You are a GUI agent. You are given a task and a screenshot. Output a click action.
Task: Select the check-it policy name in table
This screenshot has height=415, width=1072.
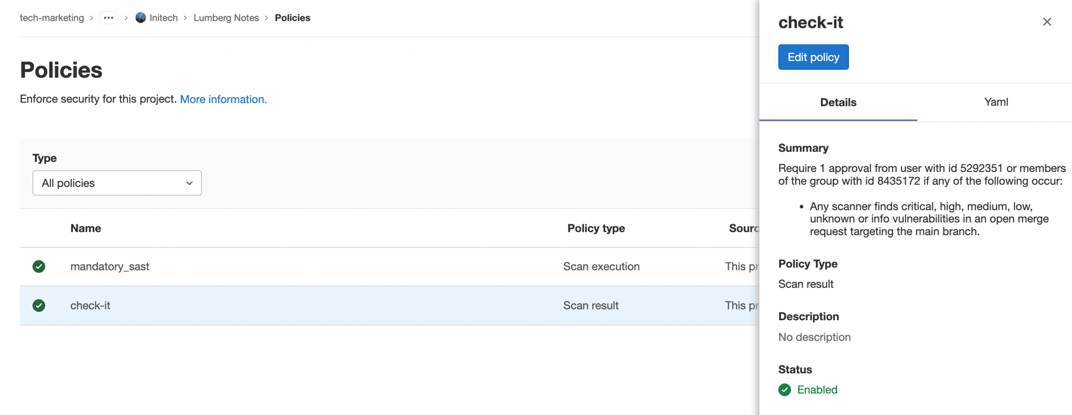[90, 306]
